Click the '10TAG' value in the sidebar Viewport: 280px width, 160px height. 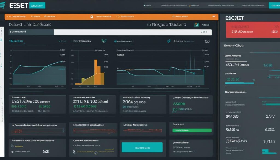coord(269,142)
